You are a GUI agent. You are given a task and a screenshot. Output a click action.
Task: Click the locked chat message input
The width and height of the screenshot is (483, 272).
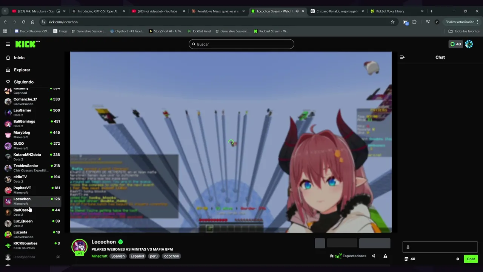pyautogui.click(x=440, y=247)
